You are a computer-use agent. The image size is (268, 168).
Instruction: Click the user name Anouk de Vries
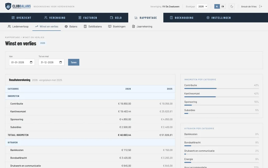tap(249, 7)
